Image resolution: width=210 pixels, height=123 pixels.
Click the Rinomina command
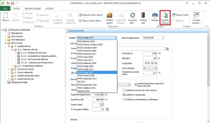point(28,22)
